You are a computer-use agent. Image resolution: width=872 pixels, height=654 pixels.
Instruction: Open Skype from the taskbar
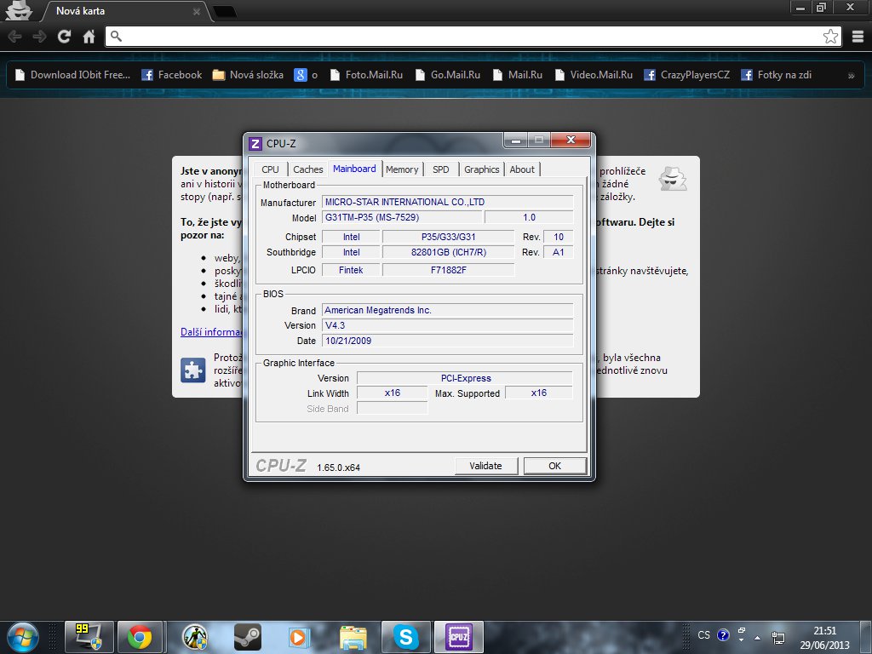pos(406,637)
